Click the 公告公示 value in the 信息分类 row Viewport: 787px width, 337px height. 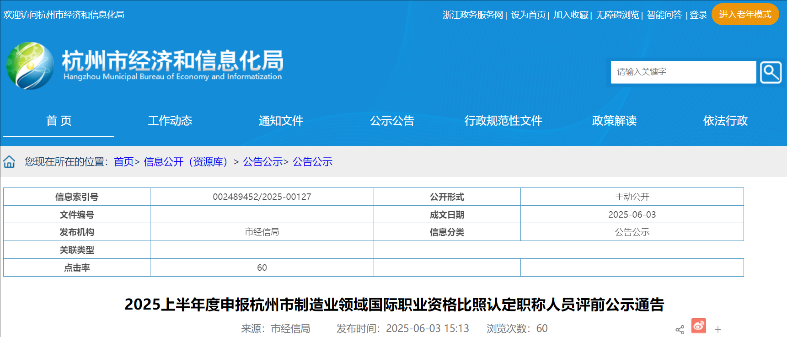(x=632, y=232)
